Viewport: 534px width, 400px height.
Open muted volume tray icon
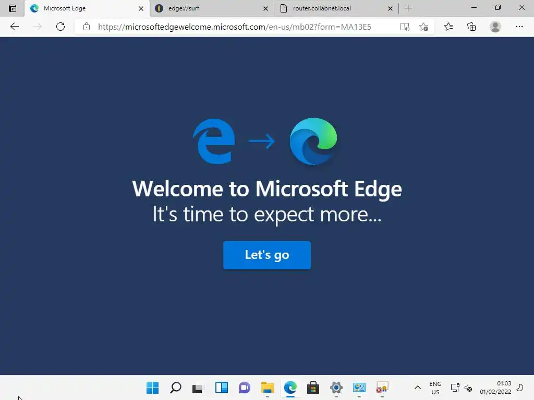tap(468, 387)
